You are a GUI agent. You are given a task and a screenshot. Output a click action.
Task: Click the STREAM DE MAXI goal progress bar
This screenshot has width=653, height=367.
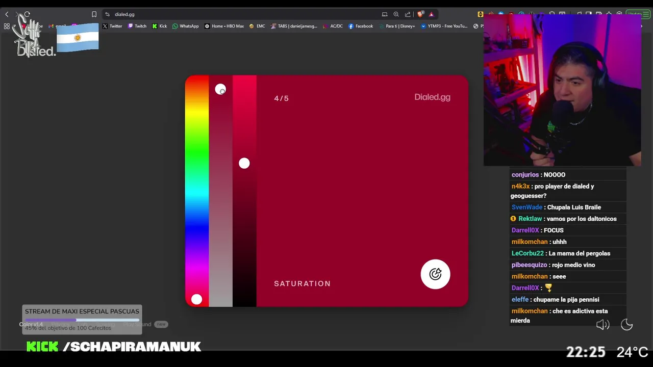coord(82,320)
